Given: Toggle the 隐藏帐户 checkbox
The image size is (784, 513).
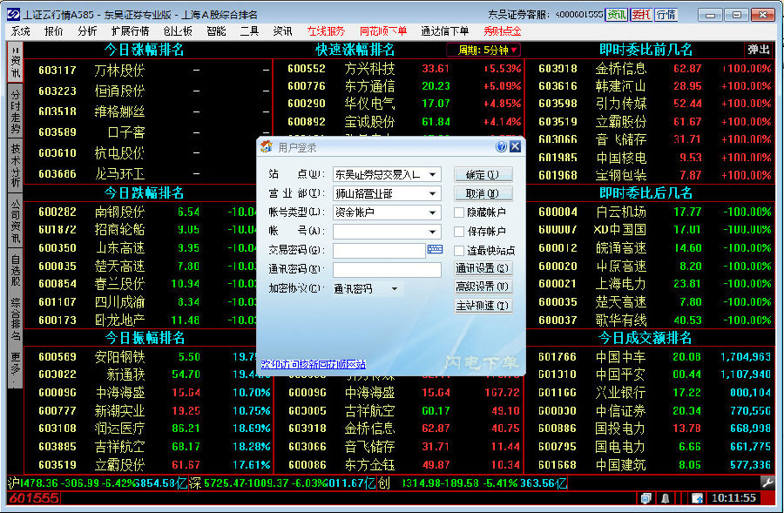Looking at the screenshot, I should pos(458,213).
